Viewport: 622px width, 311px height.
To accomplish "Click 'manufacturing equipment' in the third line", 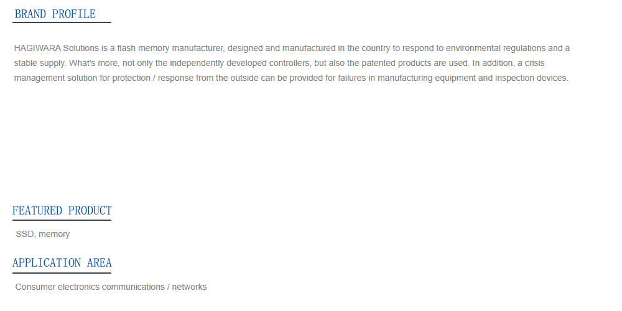I will [x=425, y=78].
